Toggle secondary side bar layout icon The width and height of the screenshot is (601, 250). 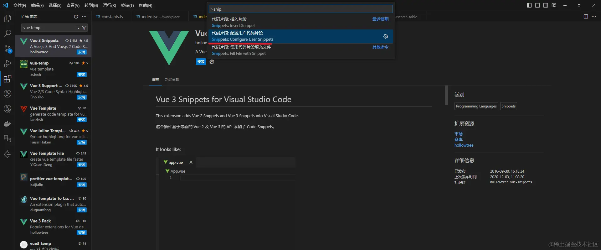546,5
